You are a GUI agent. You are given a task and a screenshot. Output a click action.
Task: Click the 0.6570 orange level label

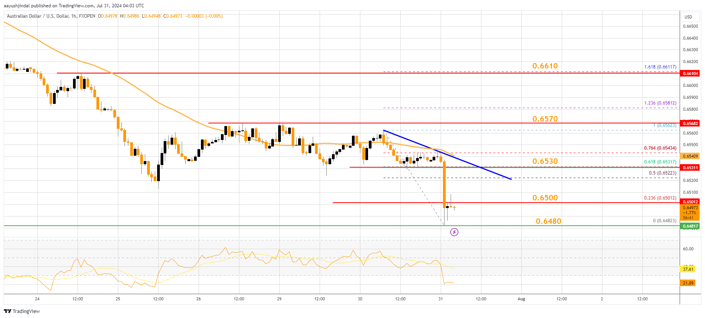click(545, 119)
